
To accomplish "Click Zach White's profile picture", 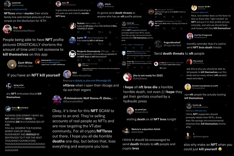I will (12, 64).
